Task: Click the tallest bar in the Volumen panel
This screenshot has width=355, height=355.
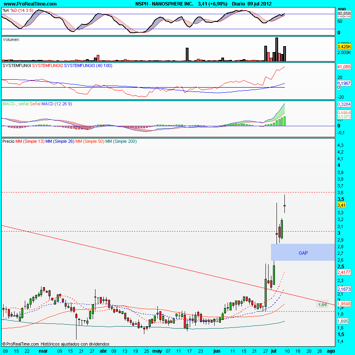Action: pyautogui.click(x=277, y=49)
